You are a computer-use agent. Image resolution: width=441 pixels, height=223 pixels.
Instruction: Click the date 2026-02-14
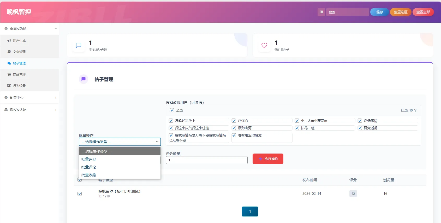(312, 193)
